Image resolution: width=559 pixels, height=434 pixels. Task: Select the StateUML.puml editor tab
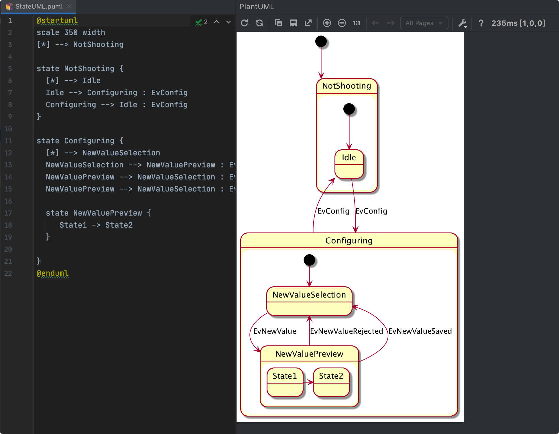tap(39, 6)
